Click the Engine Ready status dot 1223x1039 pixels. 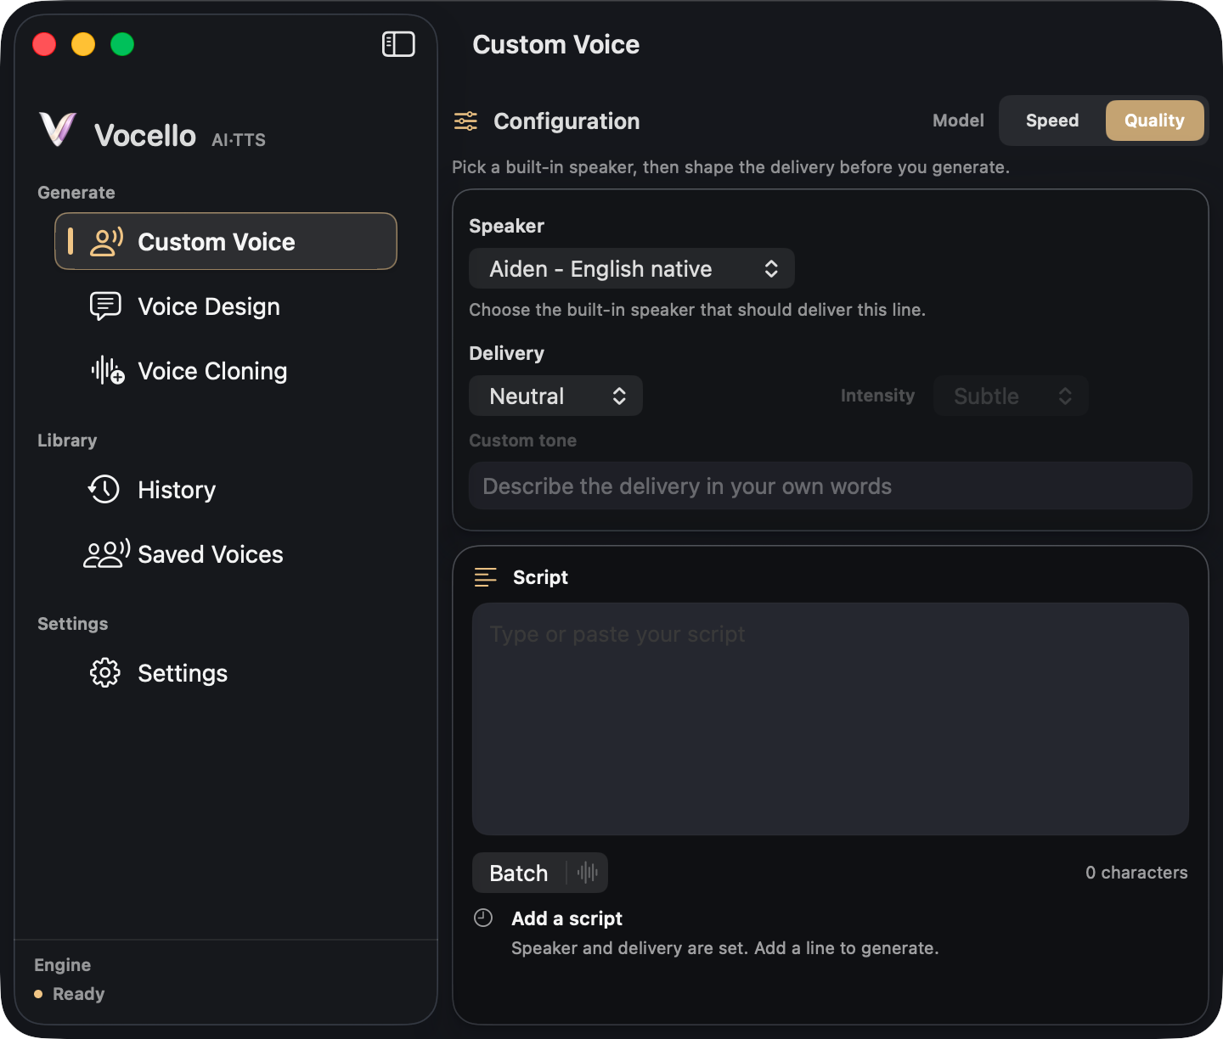[x=38, y=994]
